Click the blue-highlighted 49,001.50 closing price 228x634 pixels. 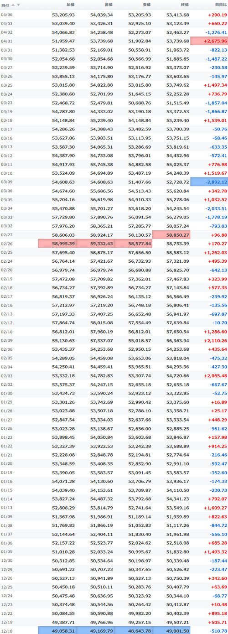171,630
